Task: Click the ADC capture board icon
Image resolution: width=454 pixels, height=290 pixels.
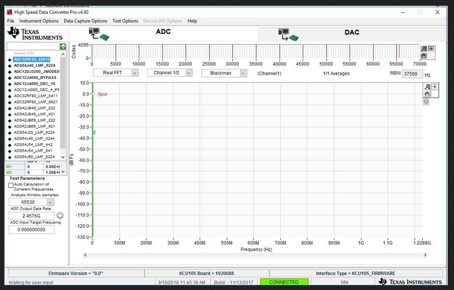Action: tap(99, 34)
